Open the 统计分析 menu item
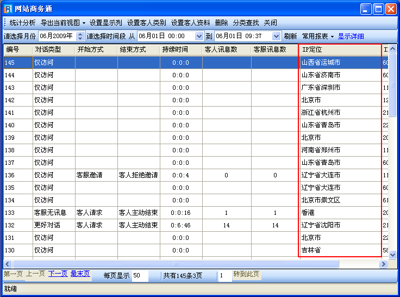400x297 pixels. [x=22, y=23]
